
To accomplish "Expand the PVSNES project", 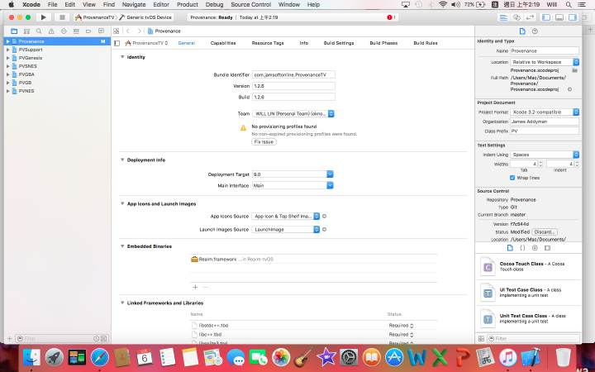I will (8, 66).
